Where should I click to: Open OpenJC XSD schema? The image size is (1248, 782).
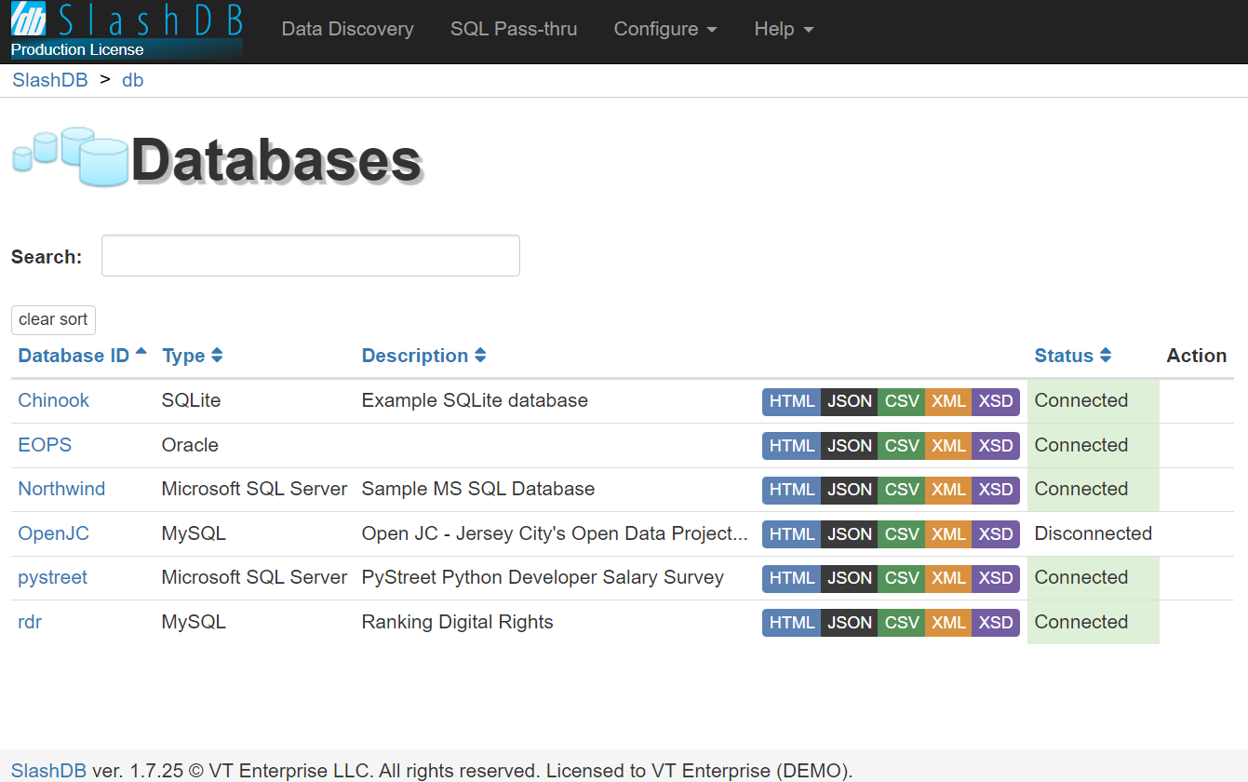click(996, 534)
